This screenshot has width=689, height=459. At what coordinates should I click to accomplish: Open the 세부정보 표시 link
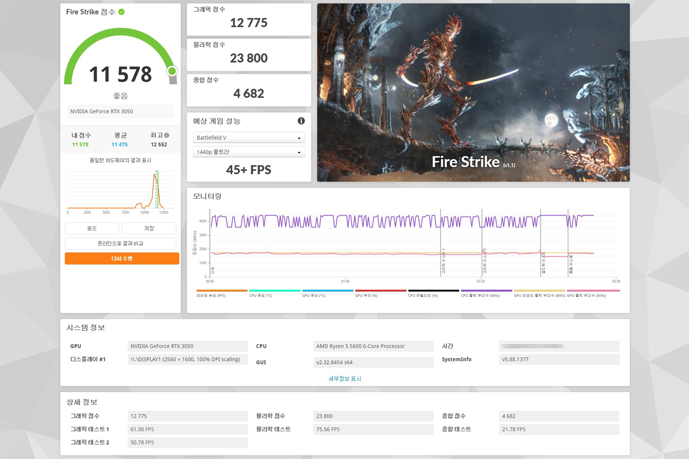[344, 378]
